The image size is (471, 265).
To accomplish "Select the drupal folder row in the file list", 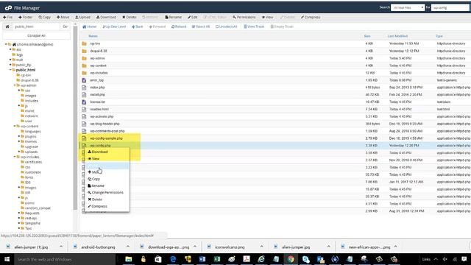I will [x=275, y=51].
